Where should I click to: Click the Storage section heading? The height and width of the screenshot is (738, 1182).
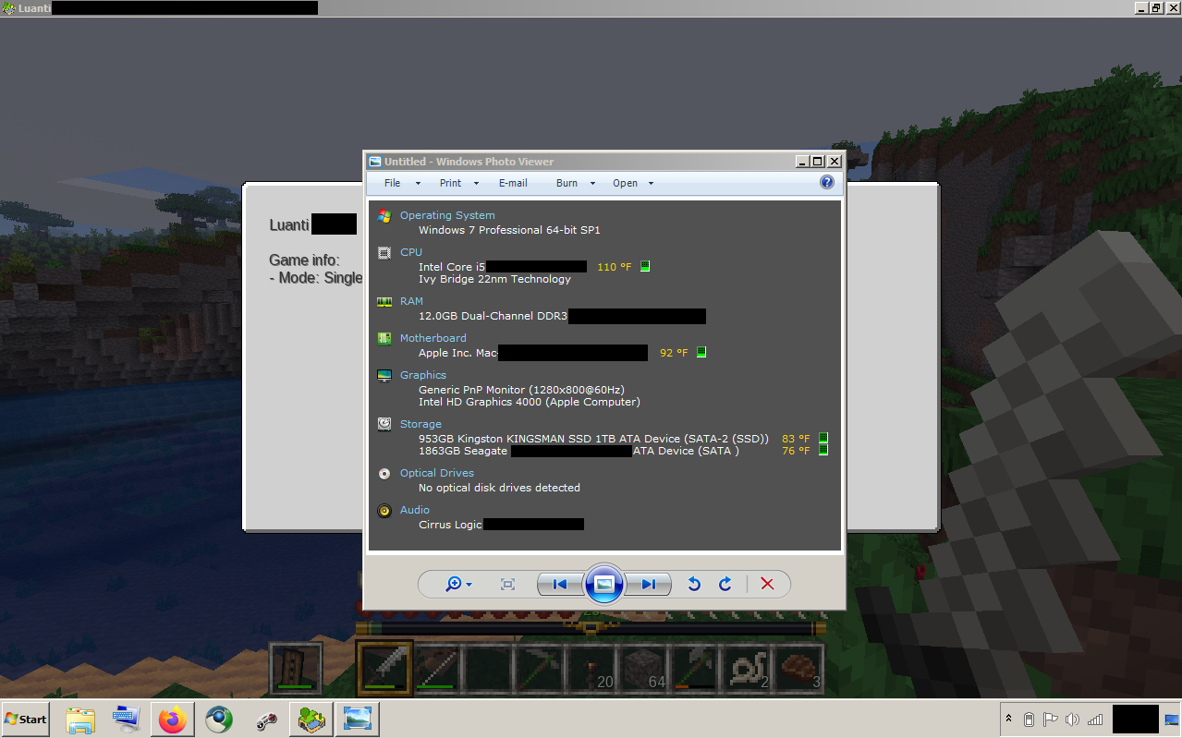pos(420,424)
